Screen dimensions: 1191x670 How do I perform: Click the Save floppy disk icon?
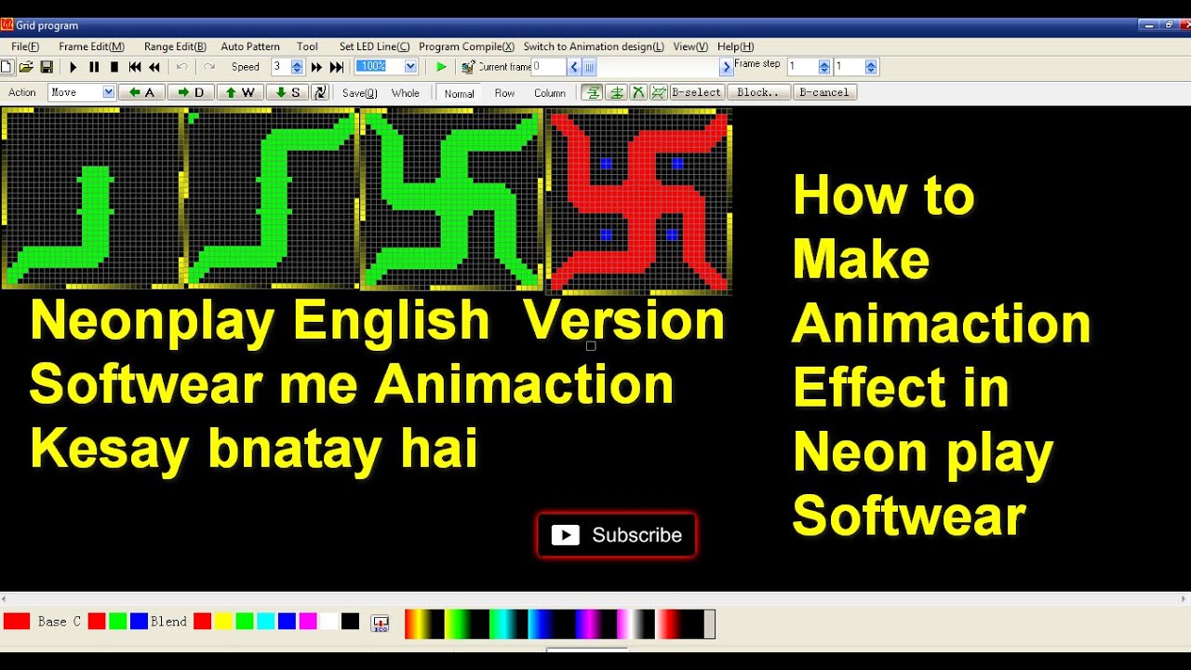pyautogui.click(x=46, y=67)
